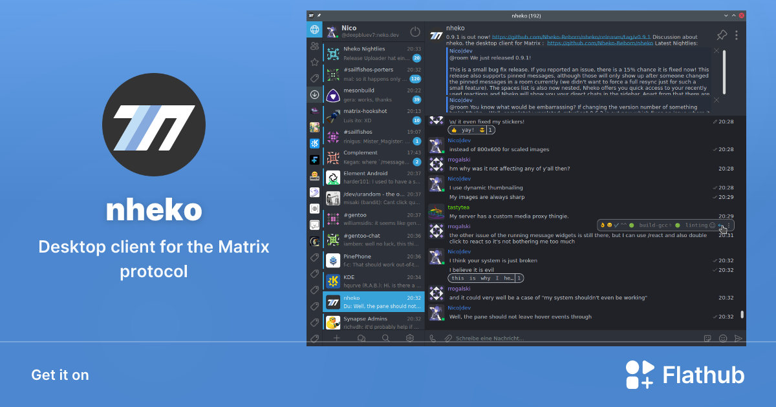Open the emoji picker beside the message input
The width and height of the screenshot is (776, 407).
[x=722, y=338]
